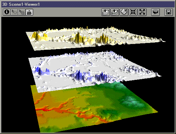
Task: Click the 3D Scene1-Viewer1 title bar
Action: click(88, 4)
